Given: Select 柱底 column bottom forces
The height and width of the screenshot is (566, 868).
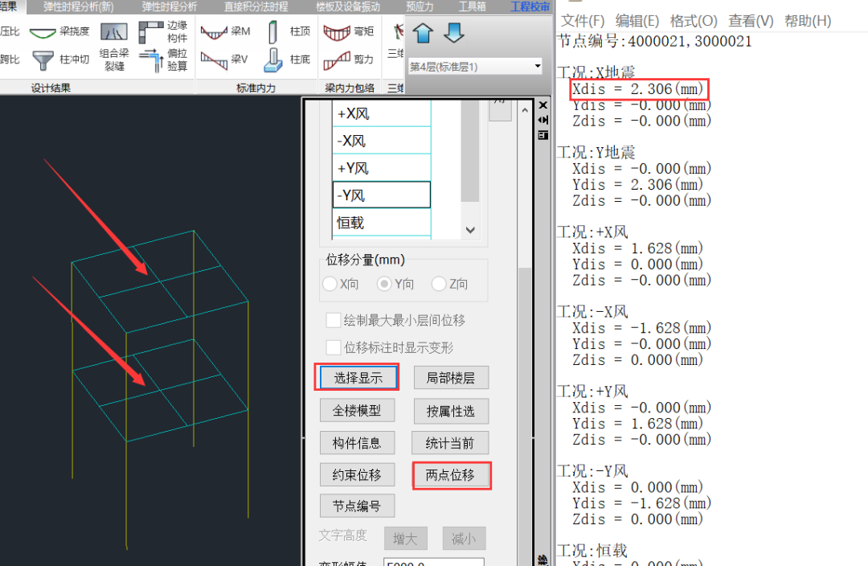Looking at the screenshot, I should click(287, 59).
